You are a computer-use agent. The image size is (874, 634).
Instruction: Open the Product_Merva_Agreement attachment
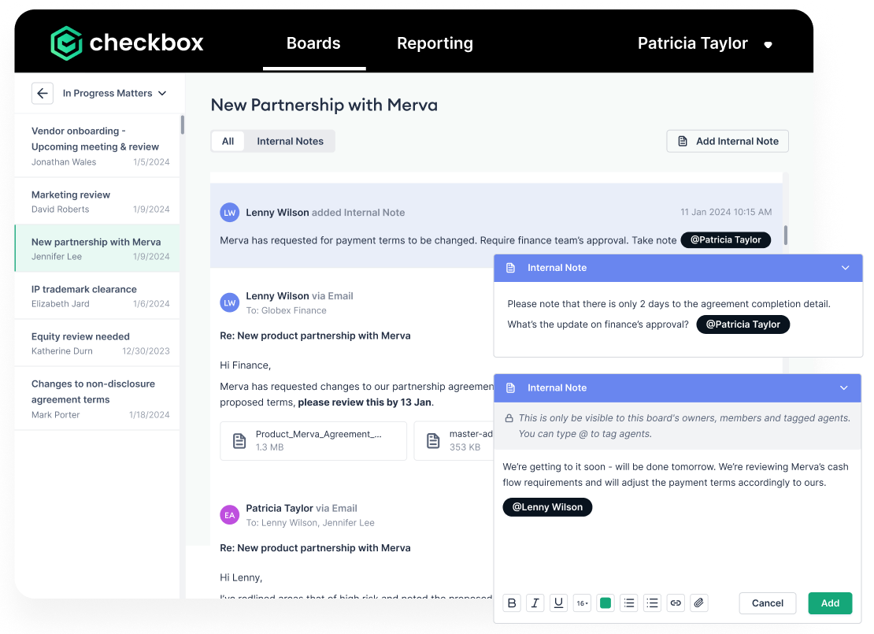pyautogui.click(x=313, y=440)
